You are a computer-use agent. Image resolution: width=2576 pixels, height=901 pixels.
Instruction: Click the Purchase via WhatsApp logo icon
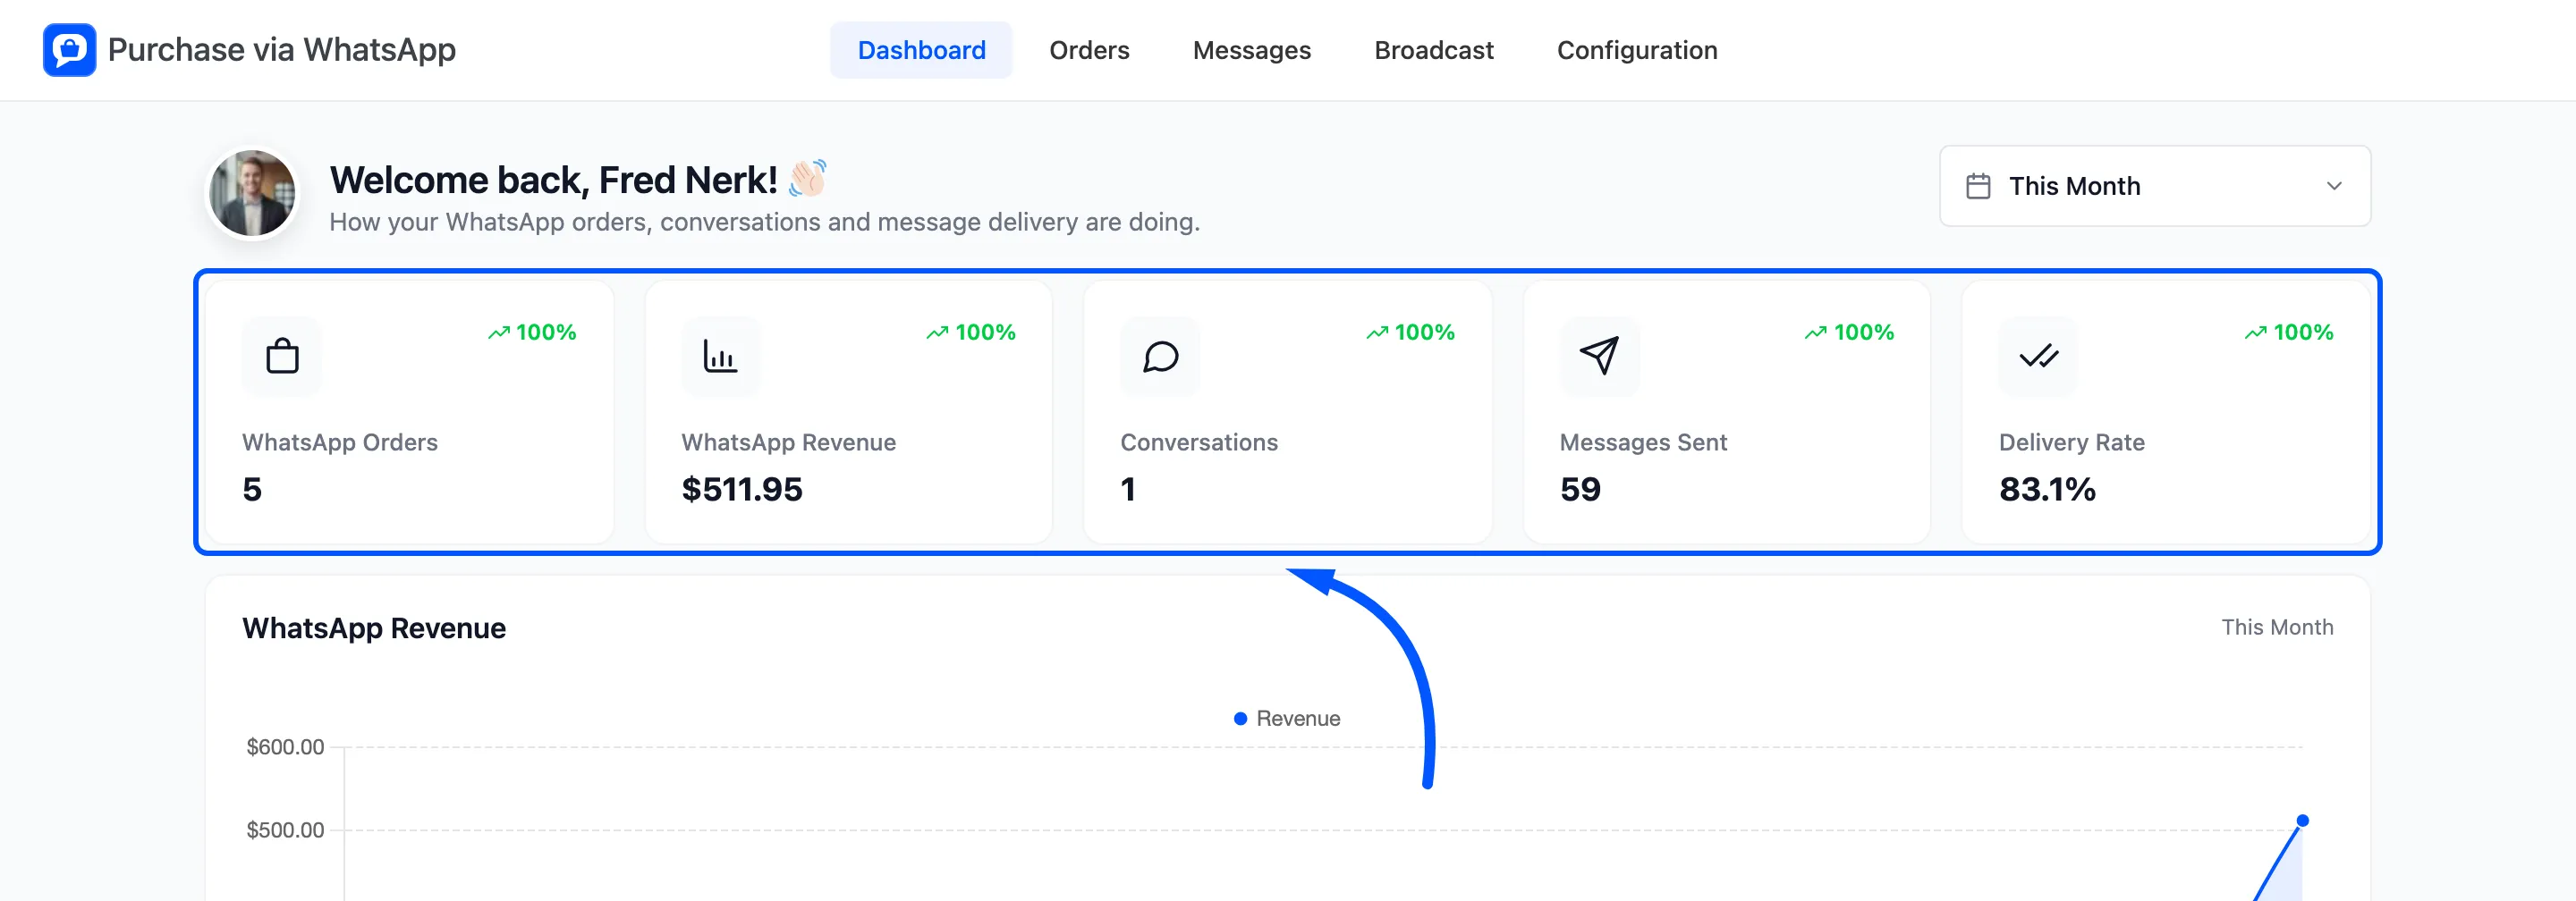(x=69, y=50)
